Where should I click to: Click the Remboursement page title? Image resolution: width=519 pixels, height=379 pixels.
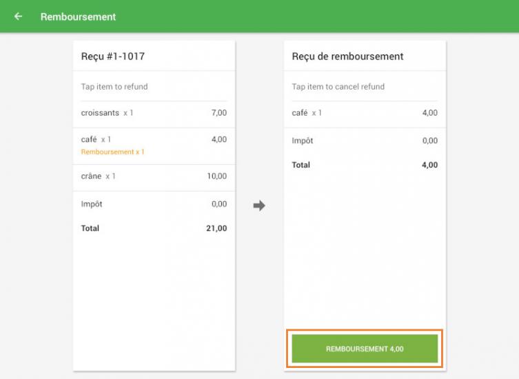pyautogui.click(x=78, y=17)
